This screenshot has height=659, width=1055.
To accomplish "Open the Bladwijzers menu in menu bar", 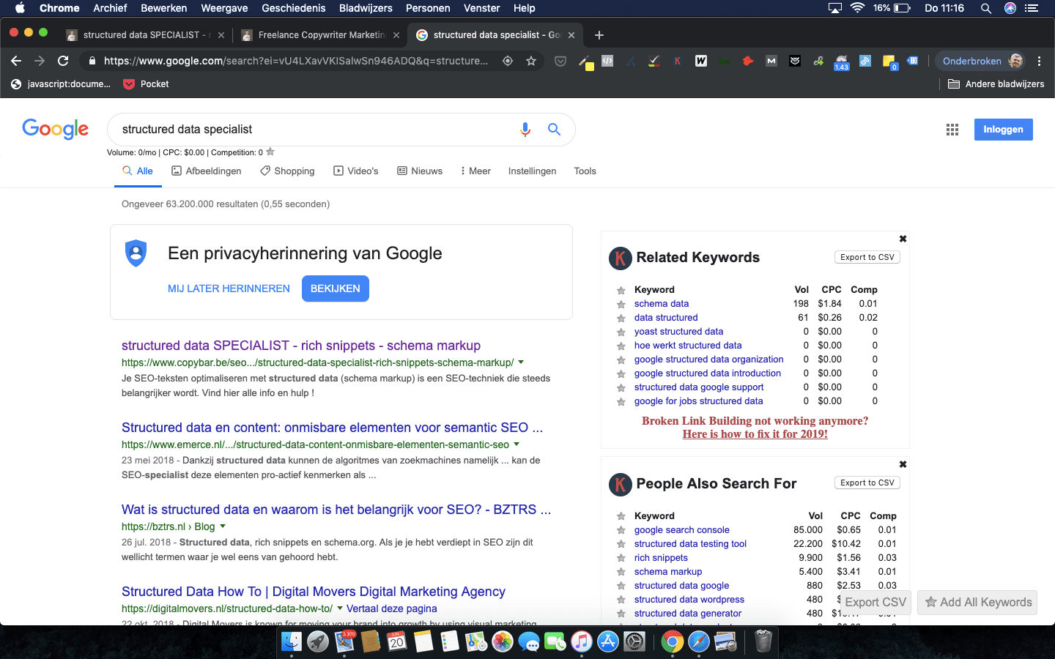I will 366,8.
